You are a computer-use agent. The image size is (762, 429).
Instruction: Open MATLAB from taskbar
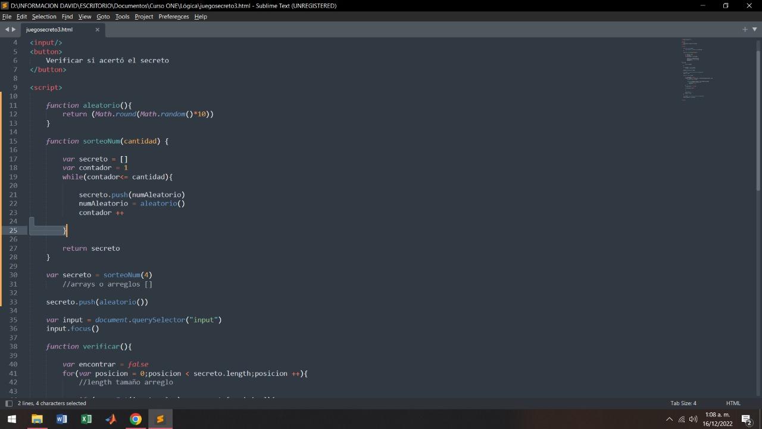click(111, 419)
